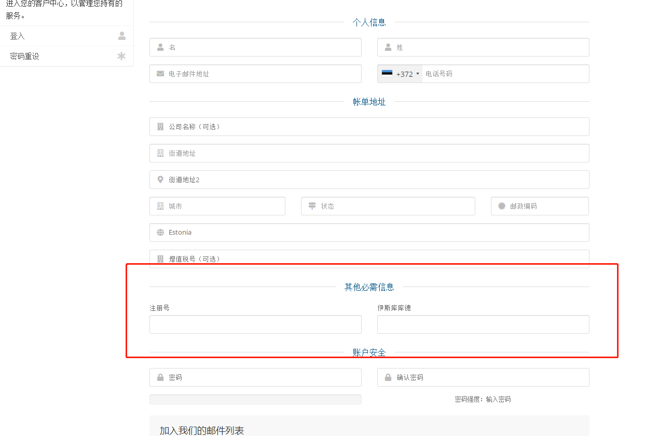Viewport: 672px width, 436px height.
Task: Focus the 邮政编码 postal code field
Action: pyautogui.click(x=540, y=206)
